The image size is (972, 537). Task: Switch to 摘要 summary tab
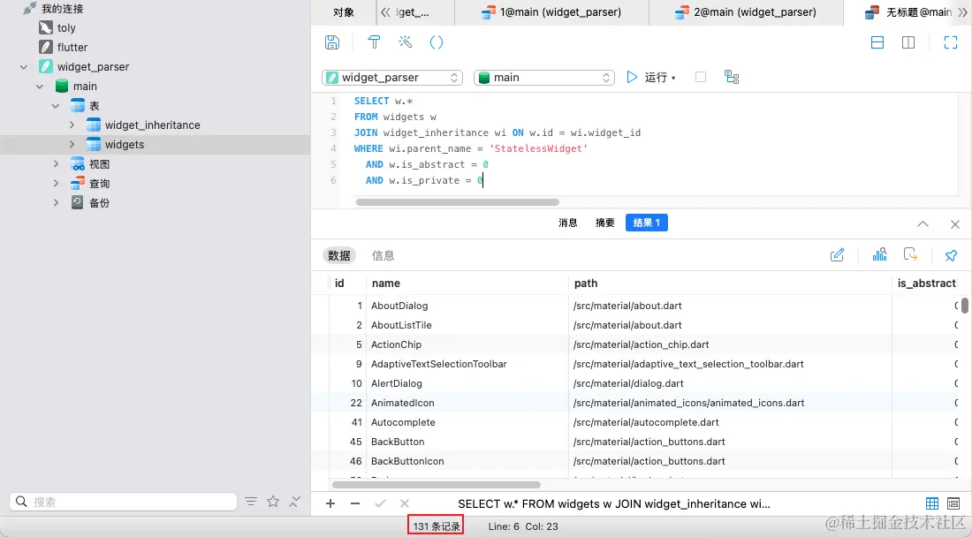click(x=605, y=223)
